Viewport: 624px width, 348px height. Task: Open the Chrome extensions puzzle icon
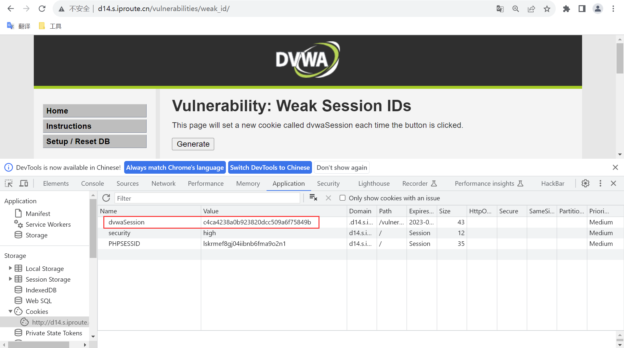pyautogui.click(x=566, y=9)
